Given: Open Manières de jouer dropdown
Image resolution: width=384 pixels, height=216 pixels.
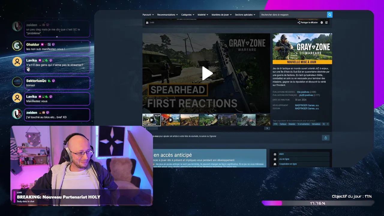Looking at the screenshot, I should pyautogui.click(x=222, y=15).
